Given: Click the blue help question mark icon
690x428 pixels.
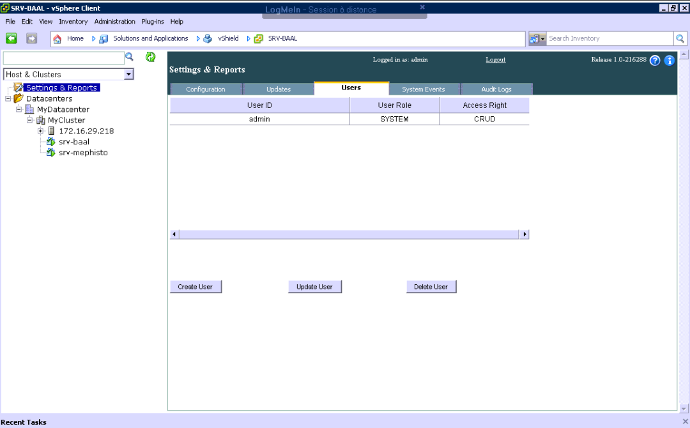Looking at the screenshot, I should click(655, 61).
